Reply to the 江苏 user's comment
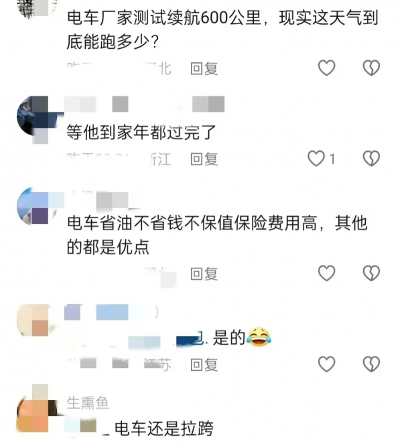Viewport: 402px width, 443px height. click(x=204, y=365)
